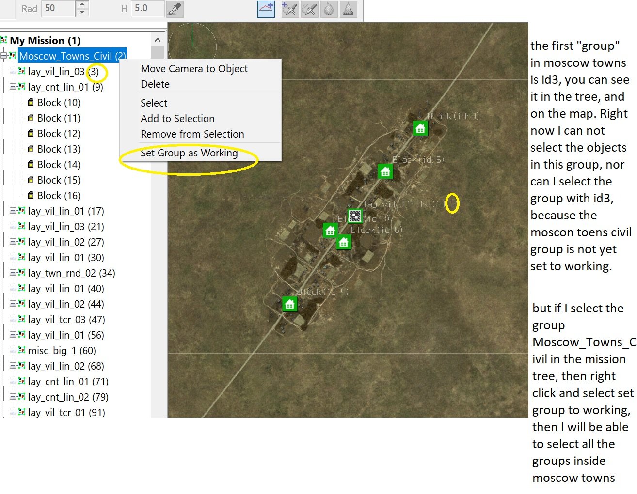The width and height of the screenshot is (637, 494).
Task: Select Block (13) in the mission tree
Action: (x=59, y=149)
